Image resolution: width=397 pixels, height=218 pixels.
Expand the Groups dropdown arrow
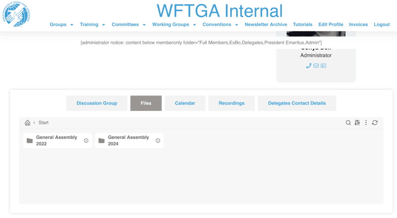click(x=72, y=25)
